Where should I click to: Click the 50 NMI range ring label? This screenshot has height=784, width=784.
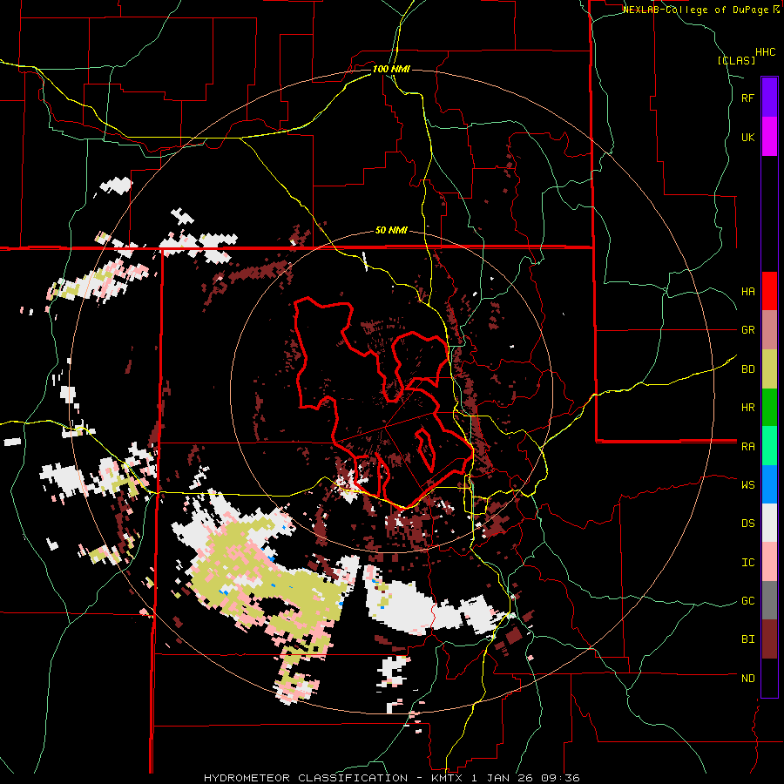point(391,231)
